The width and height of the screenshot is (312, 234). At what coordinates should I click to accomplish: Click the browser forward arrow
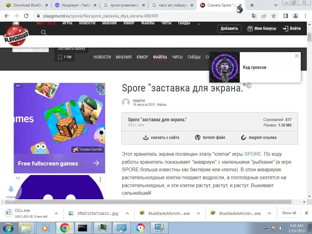[x=16, y=16]
